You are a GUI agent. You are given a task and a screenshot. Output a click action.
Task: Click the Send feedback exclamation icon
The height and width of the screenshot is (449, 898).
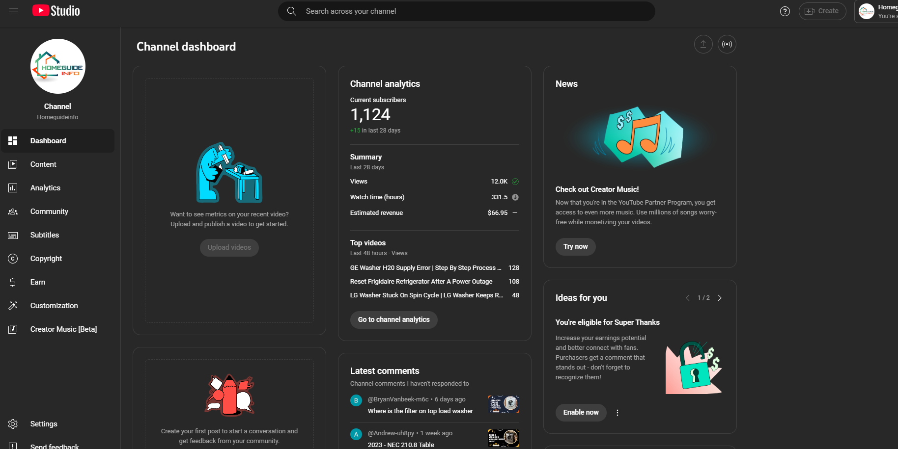click(x=13, y=446)
